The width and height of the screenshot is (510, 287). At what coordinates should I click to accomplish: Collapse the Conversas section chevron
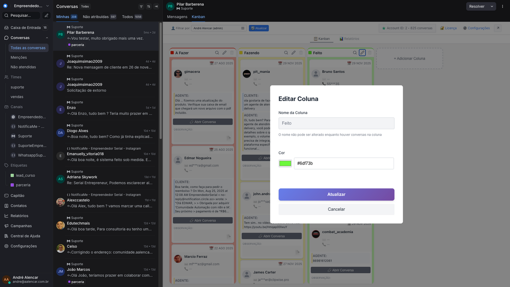pyautogui.click(x=47, y=37)
